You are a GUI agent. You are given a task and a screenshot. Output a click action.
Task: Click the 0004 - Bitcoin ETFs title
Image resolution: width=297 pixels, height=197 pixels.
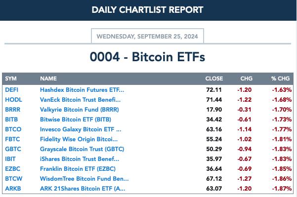(x=147, y=57)
